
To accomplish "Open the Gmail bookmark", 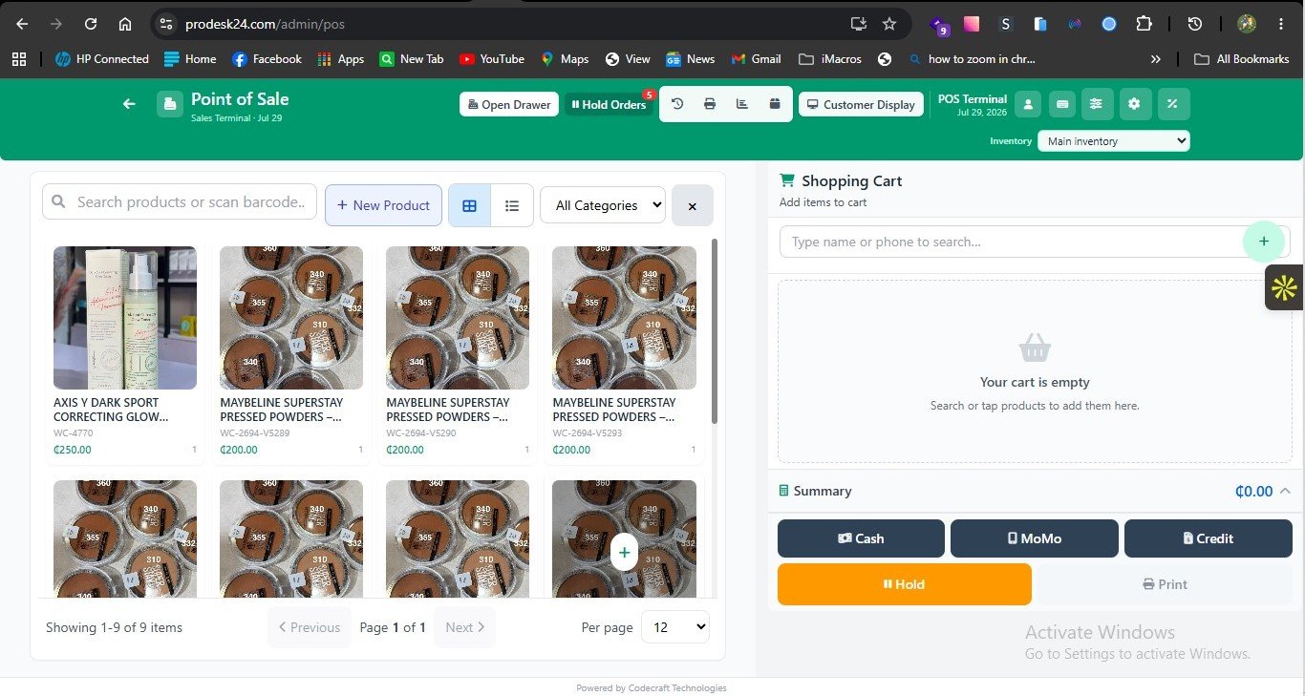I will (756, 59).
